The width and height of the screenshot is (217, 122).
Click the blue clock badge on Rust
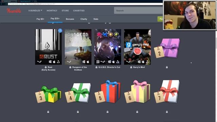click(x=60, y=30)
